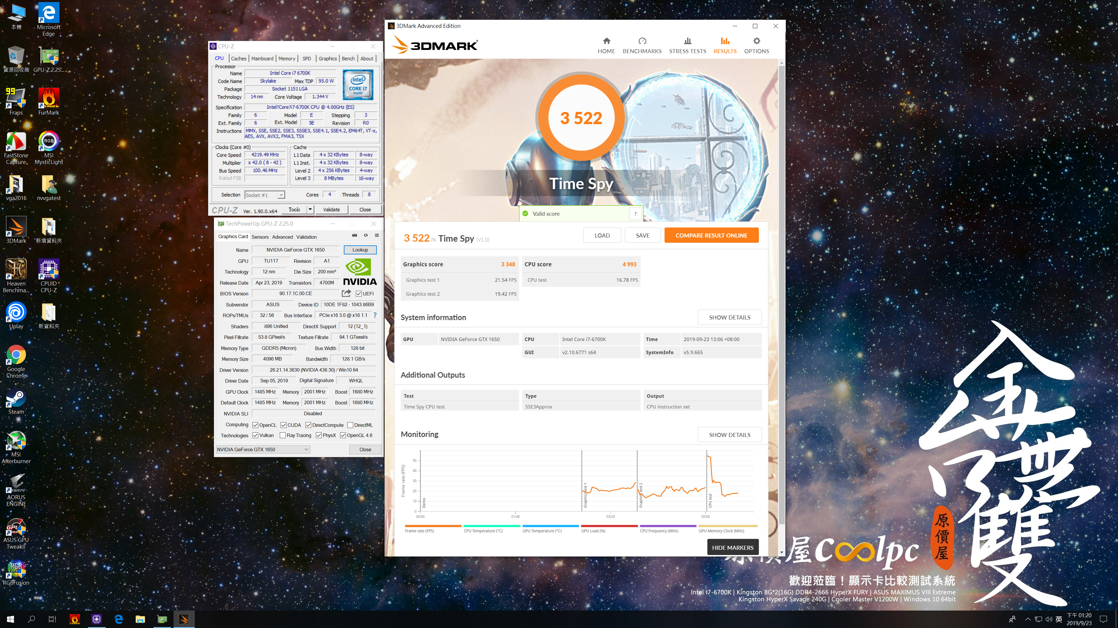Expand the CPU-Z Tools dropdown arrow
The height and width of the screenshot is (628, 1118).
pos(310,209)
